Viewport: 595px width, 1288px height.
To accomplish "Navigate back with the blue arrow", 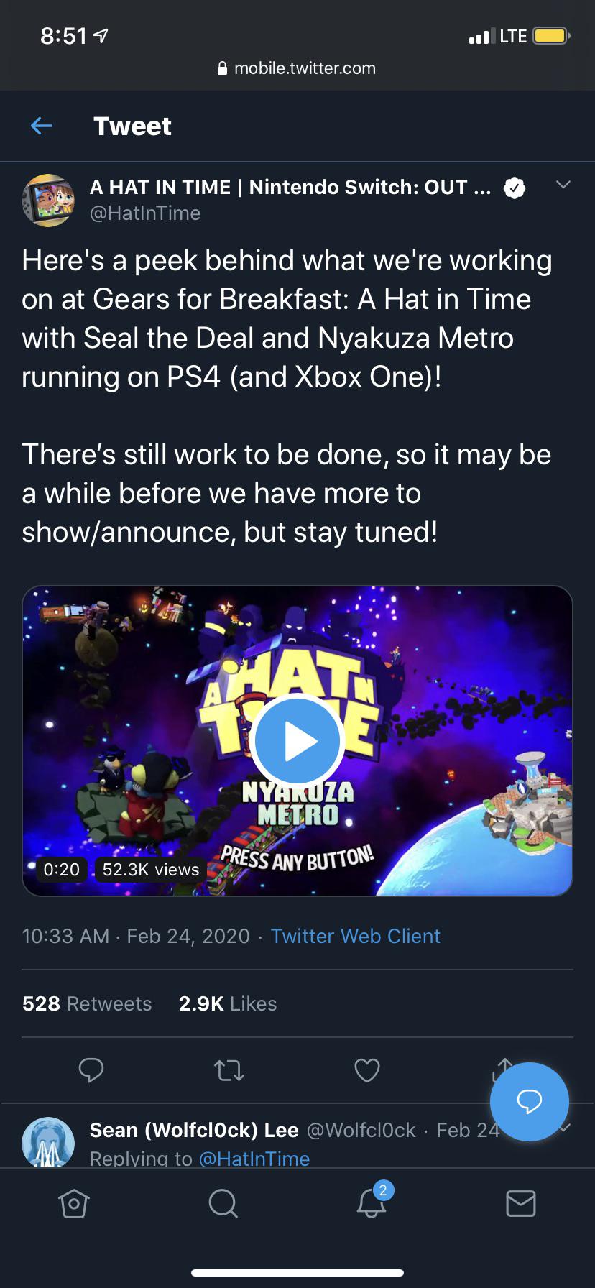I will tap(41, 126).
